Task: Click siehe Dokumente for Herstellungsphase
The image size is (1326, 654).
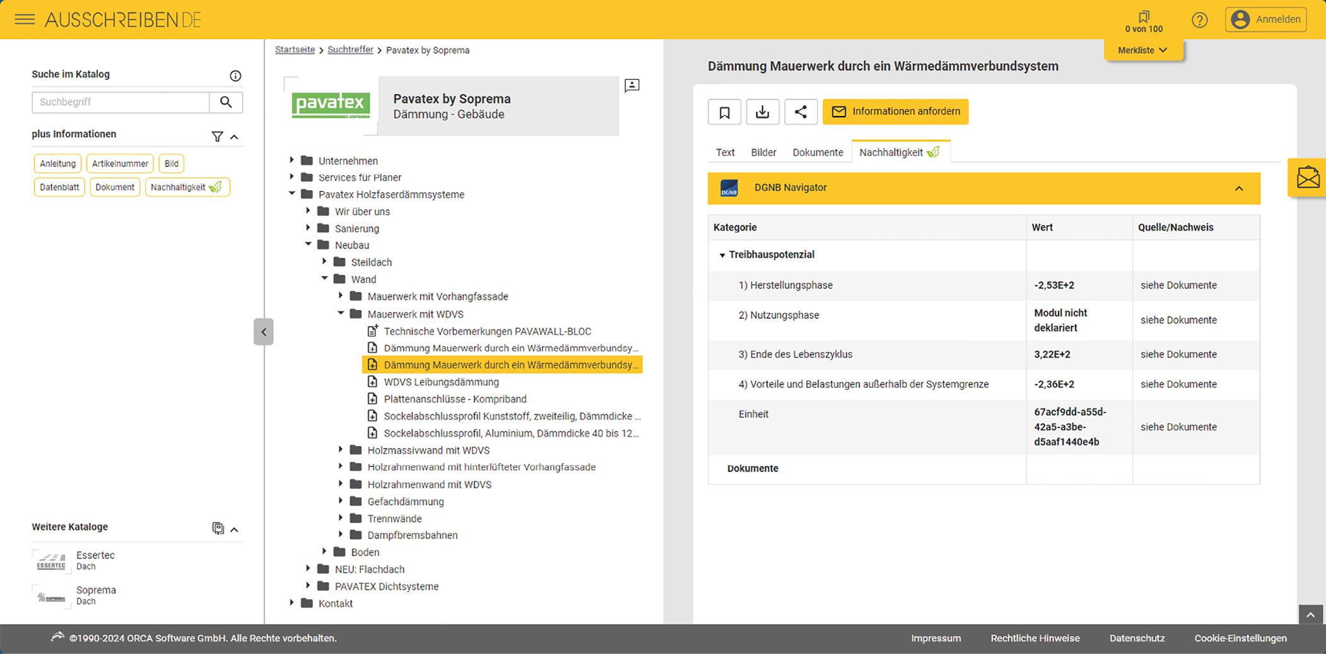Action: tap(1178, 285)
